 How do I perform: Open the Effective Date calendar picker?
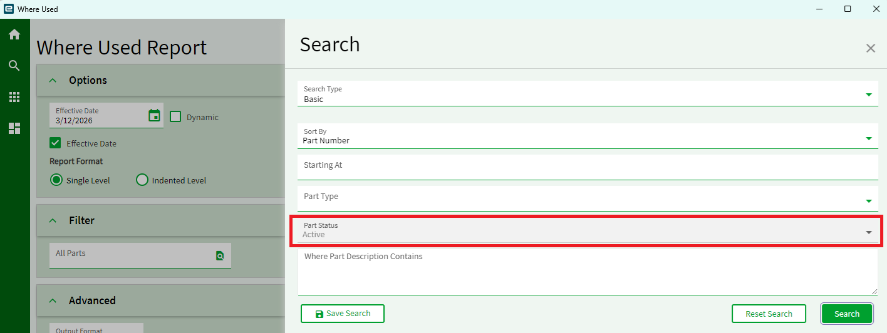pos(154,115)
